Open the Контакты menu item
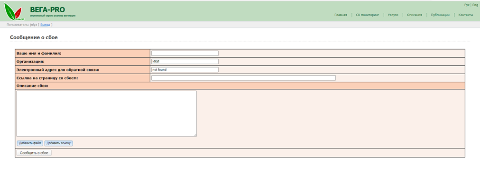 pos(465,15)
